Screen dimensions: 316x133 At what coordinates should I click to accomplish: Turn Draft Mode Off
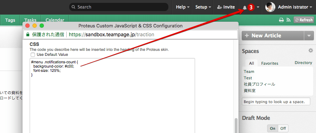283,128
